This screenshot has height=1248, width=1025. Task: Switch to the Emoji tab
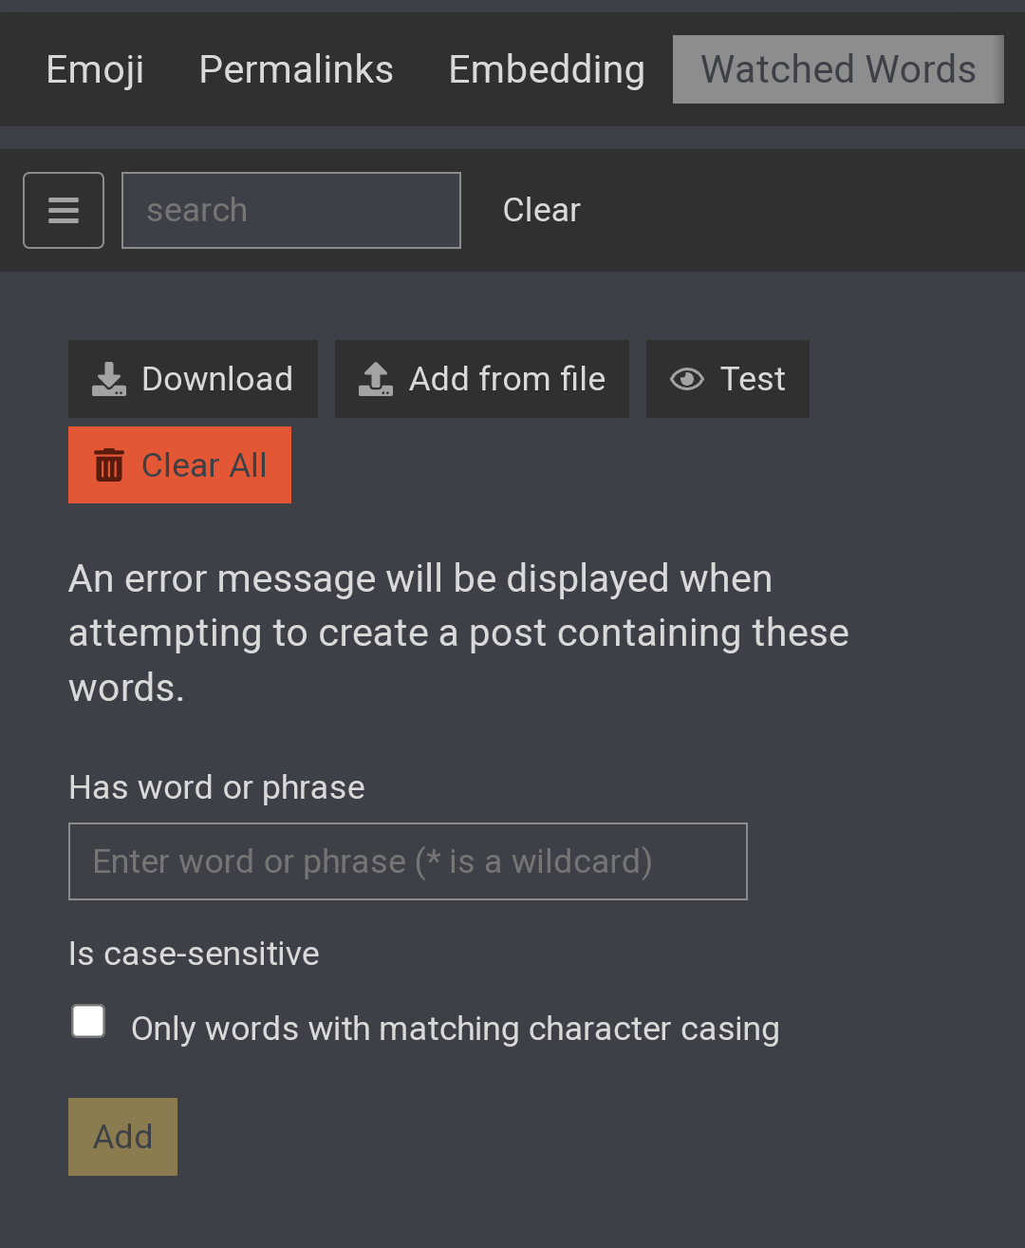tap(95, 69)
